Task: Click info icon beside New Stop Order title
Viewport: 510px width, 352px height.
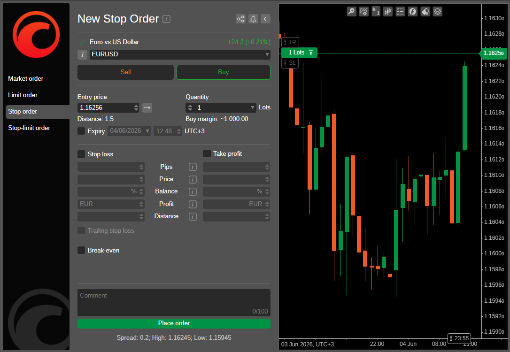Action: pyautogui.click(x=167, y=19)
